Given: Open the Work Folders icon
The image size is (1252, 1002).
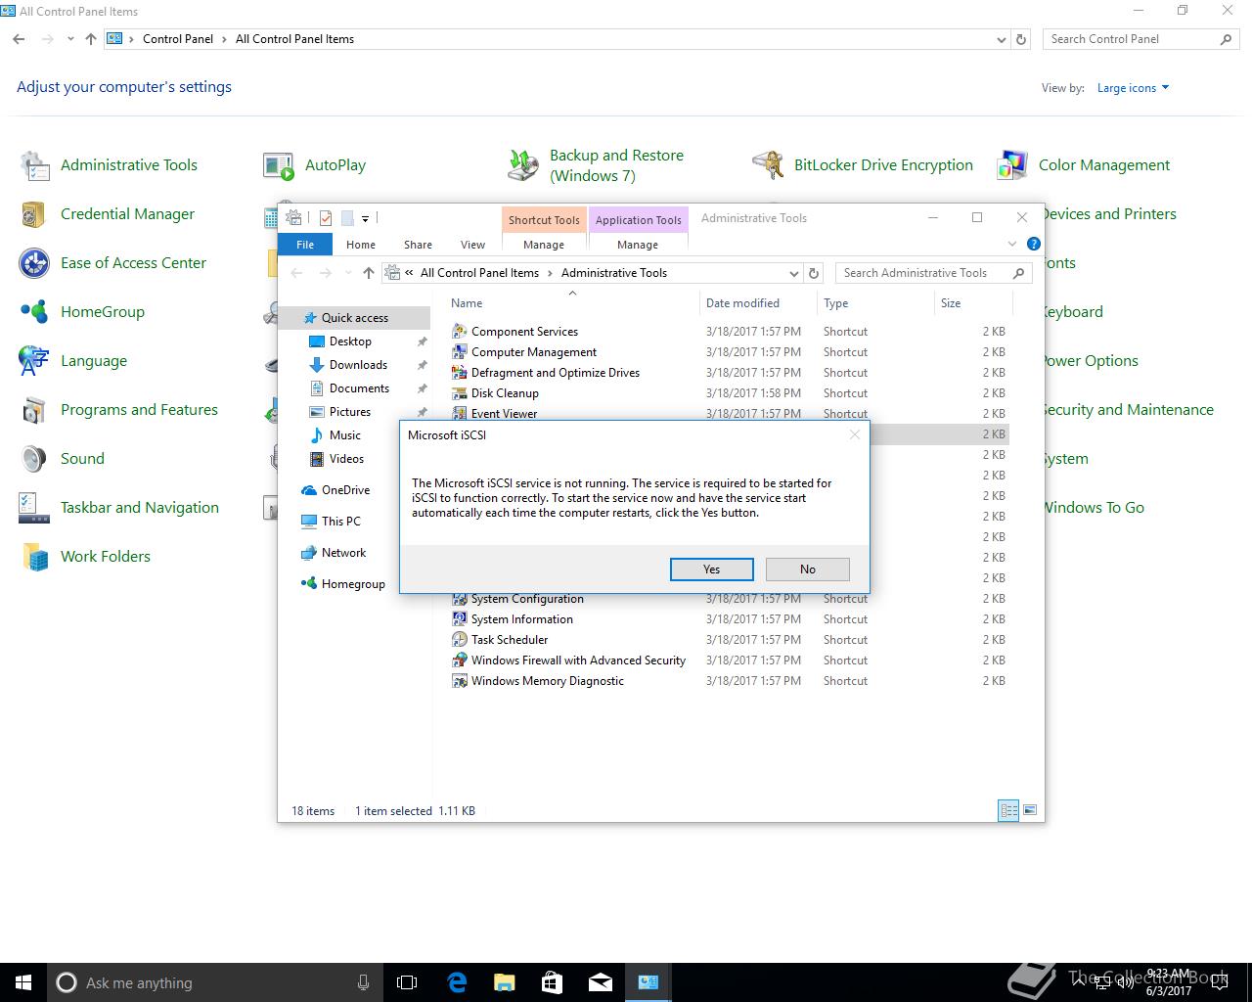Looking at the screenshot, I should point(35,557).
